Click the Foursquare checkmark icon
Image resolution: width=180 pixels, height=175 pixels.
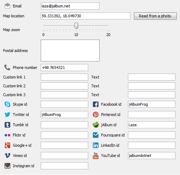[x=96, y=135]
